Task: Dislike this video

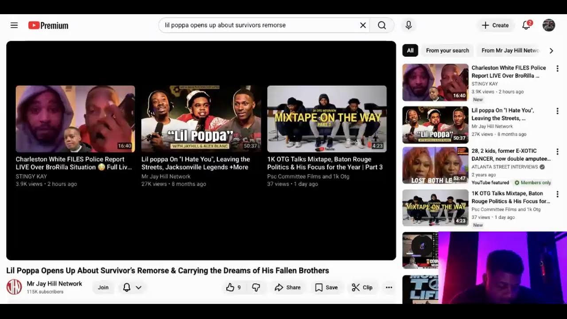Action: point(256,288)
